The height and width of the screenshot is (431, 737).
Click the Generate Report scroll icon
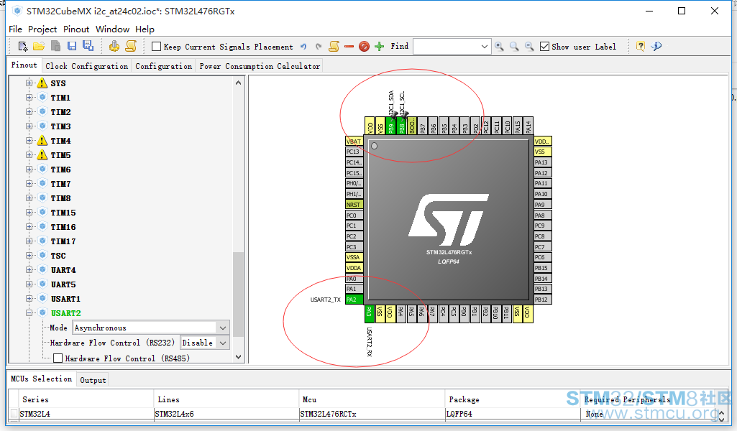tap(131, 46)
